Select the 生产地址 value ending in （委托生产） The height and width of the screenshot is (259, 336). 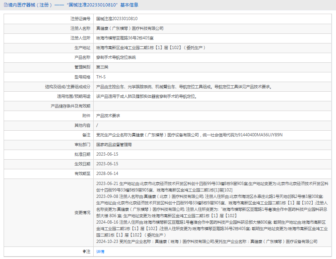pyautogui.click(x=151, y=48)
